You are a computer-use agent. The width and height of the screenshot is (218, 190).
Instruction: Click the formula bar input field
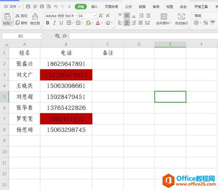click(143, 36)
